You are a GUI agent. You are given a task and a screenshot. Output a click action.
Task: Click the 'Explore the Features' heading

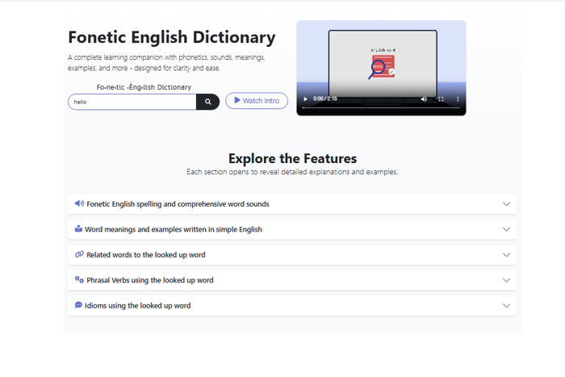pyautogui.click(x=292, y=158)
